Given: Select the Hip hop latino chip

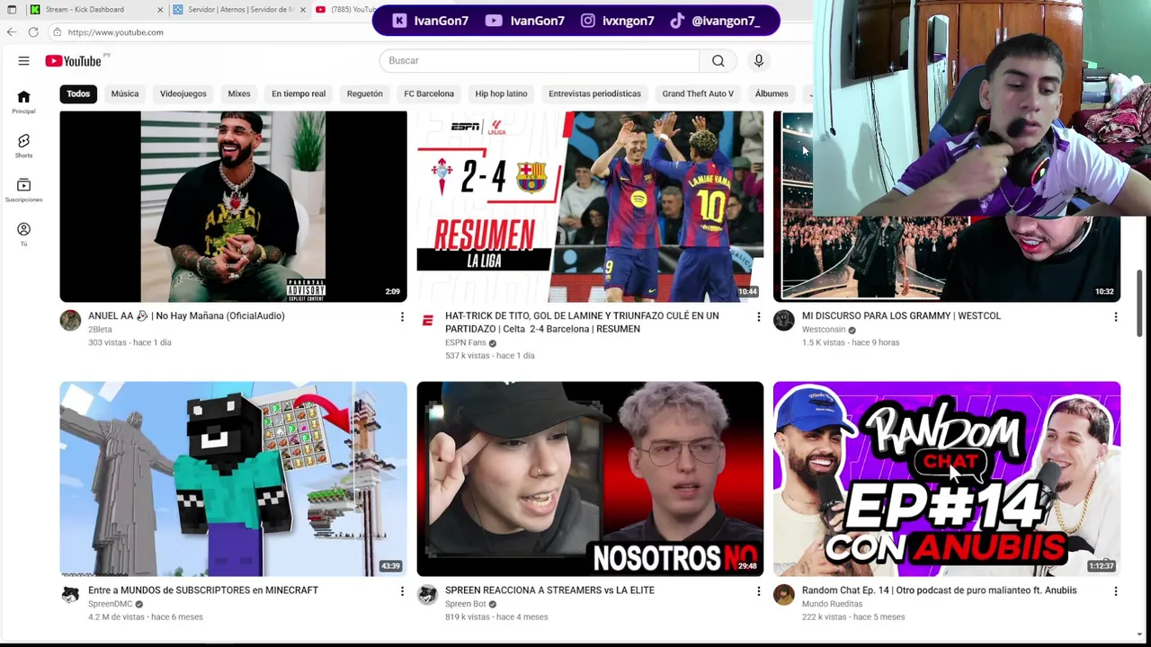Looking at the screenshot, I should (501, 93).
